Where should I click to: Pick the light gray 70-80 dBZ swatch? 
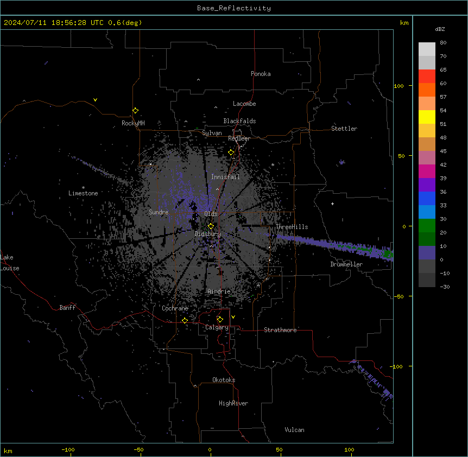pos(427,49)
